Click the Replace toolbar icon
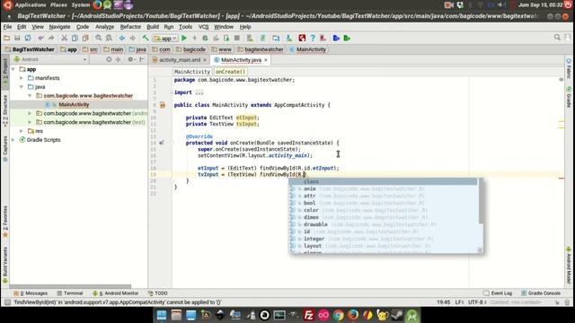575x323 pixels. click(109, 38)
